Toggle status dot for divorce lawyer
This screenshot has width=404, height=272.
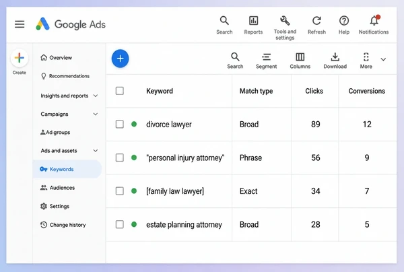(x=134, y=124)
